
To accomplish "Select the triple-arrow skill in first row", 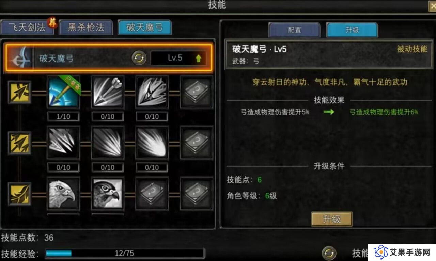I will click(x=108, y=92).
